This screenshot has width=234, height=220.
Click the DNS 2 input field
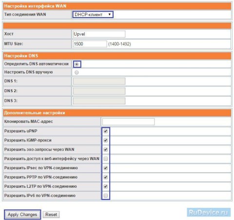pos(99,91)
